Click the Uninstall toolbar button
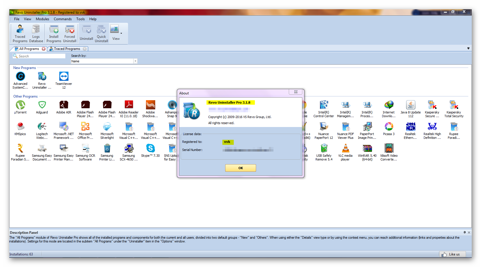The image size is (481, 267). coord(86,34)
